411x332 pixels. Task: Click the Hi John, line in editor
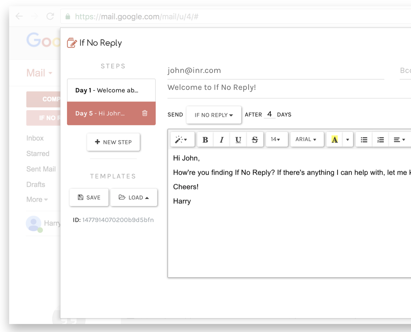[186, 158]
